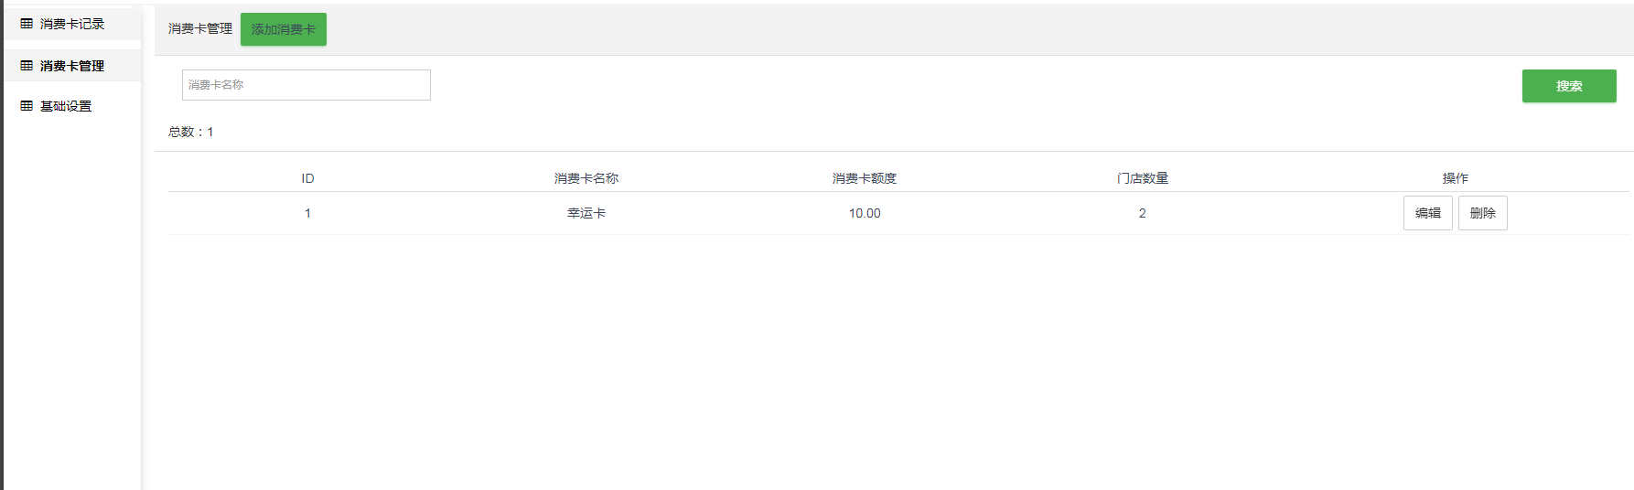Select 消费卡管理 label in the sidebar
Screen dimensions: 1634x490
click(72, 66)
